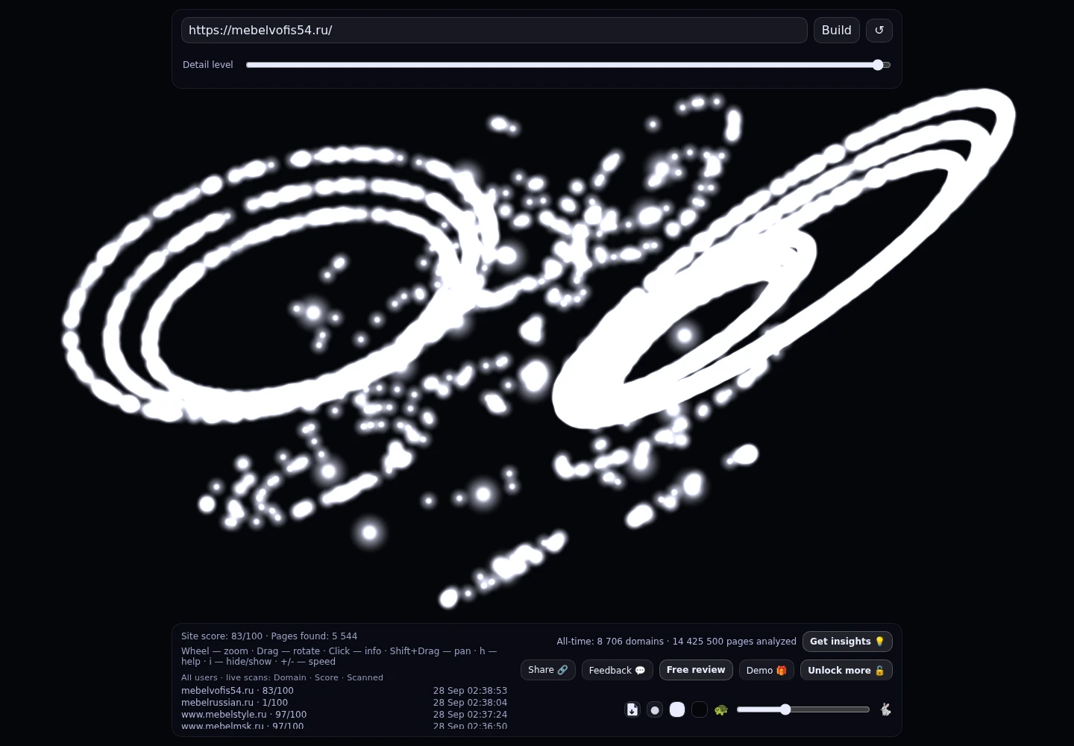Image resolution: width=1074 pixels, height=746 pixels.
Task: Click www.mebelstyle.ru · 97/100 scan row
Action: point(344,715)
